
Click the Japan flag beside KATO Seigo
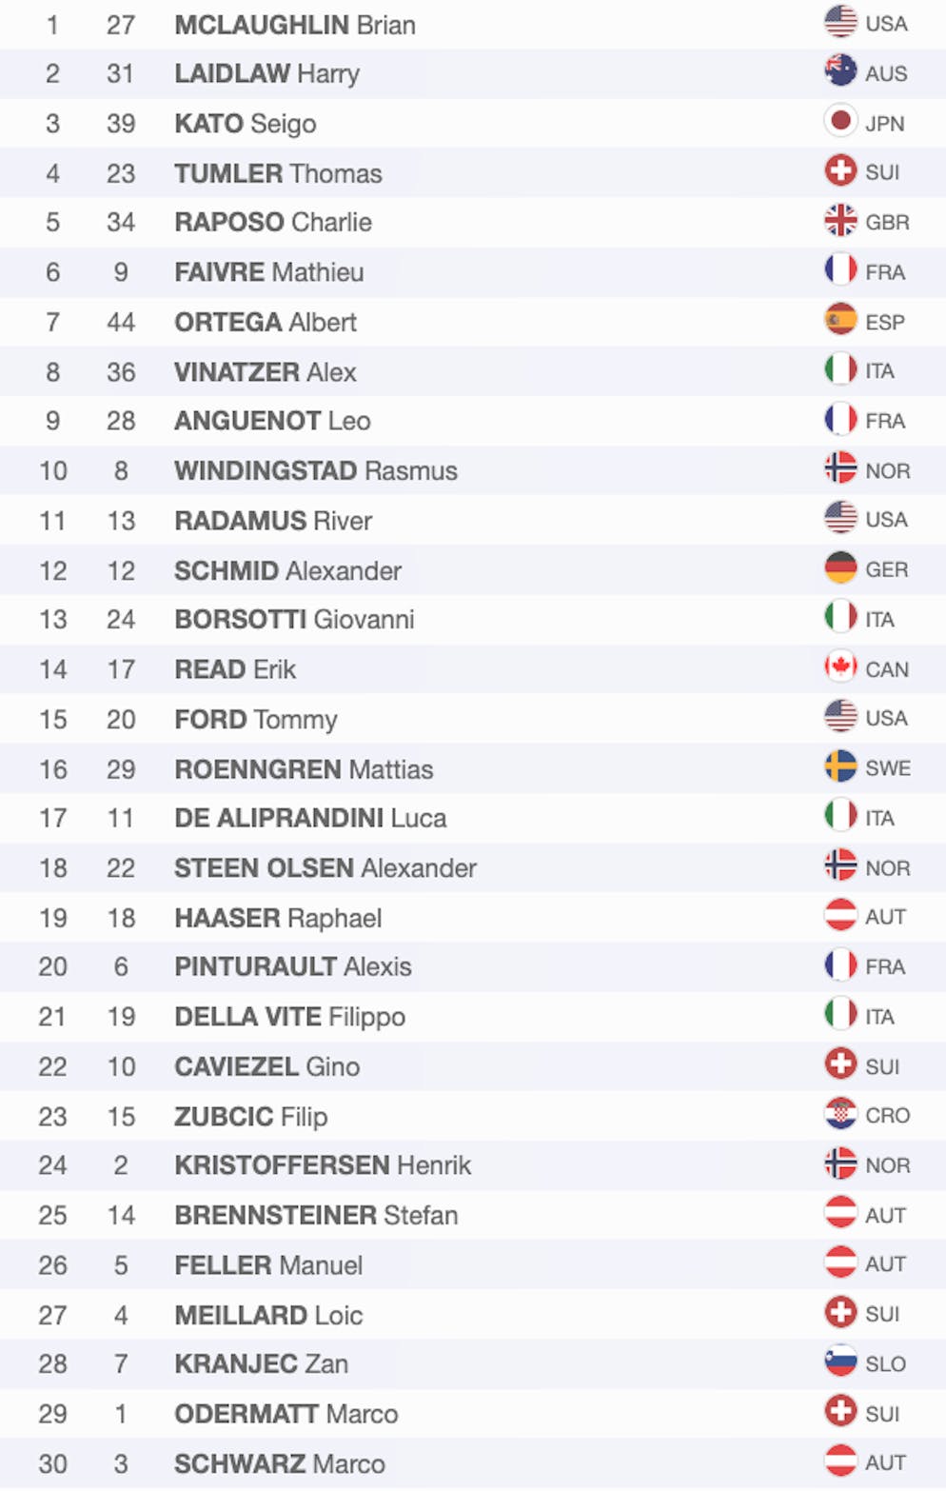840,122
